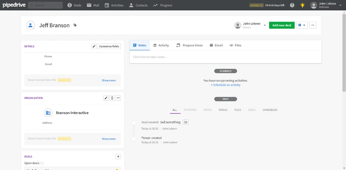Select the FILES history filter
This screenshot has width=346, height=170.
pos(237,110)
